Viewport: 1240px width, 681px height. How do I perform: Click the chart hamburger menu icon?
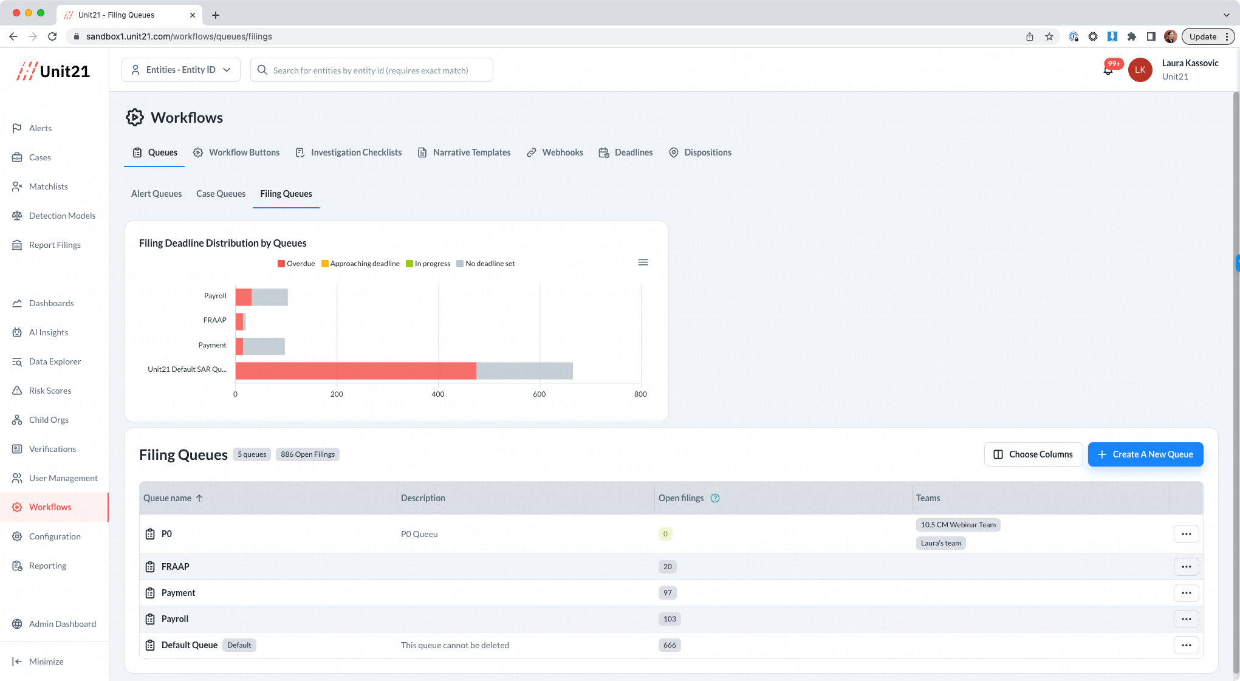tap(643, 262)
